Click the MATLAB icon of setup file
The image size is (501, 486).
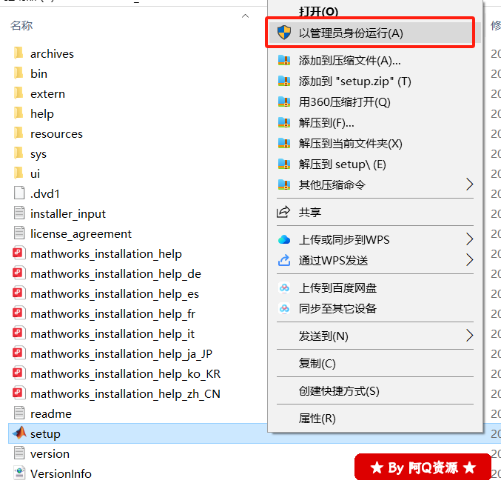click(19, 433)
